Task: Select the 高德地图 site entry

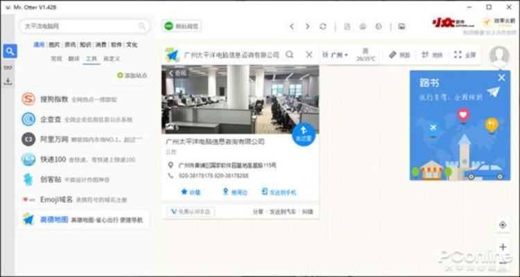Action: coord(84,220)
